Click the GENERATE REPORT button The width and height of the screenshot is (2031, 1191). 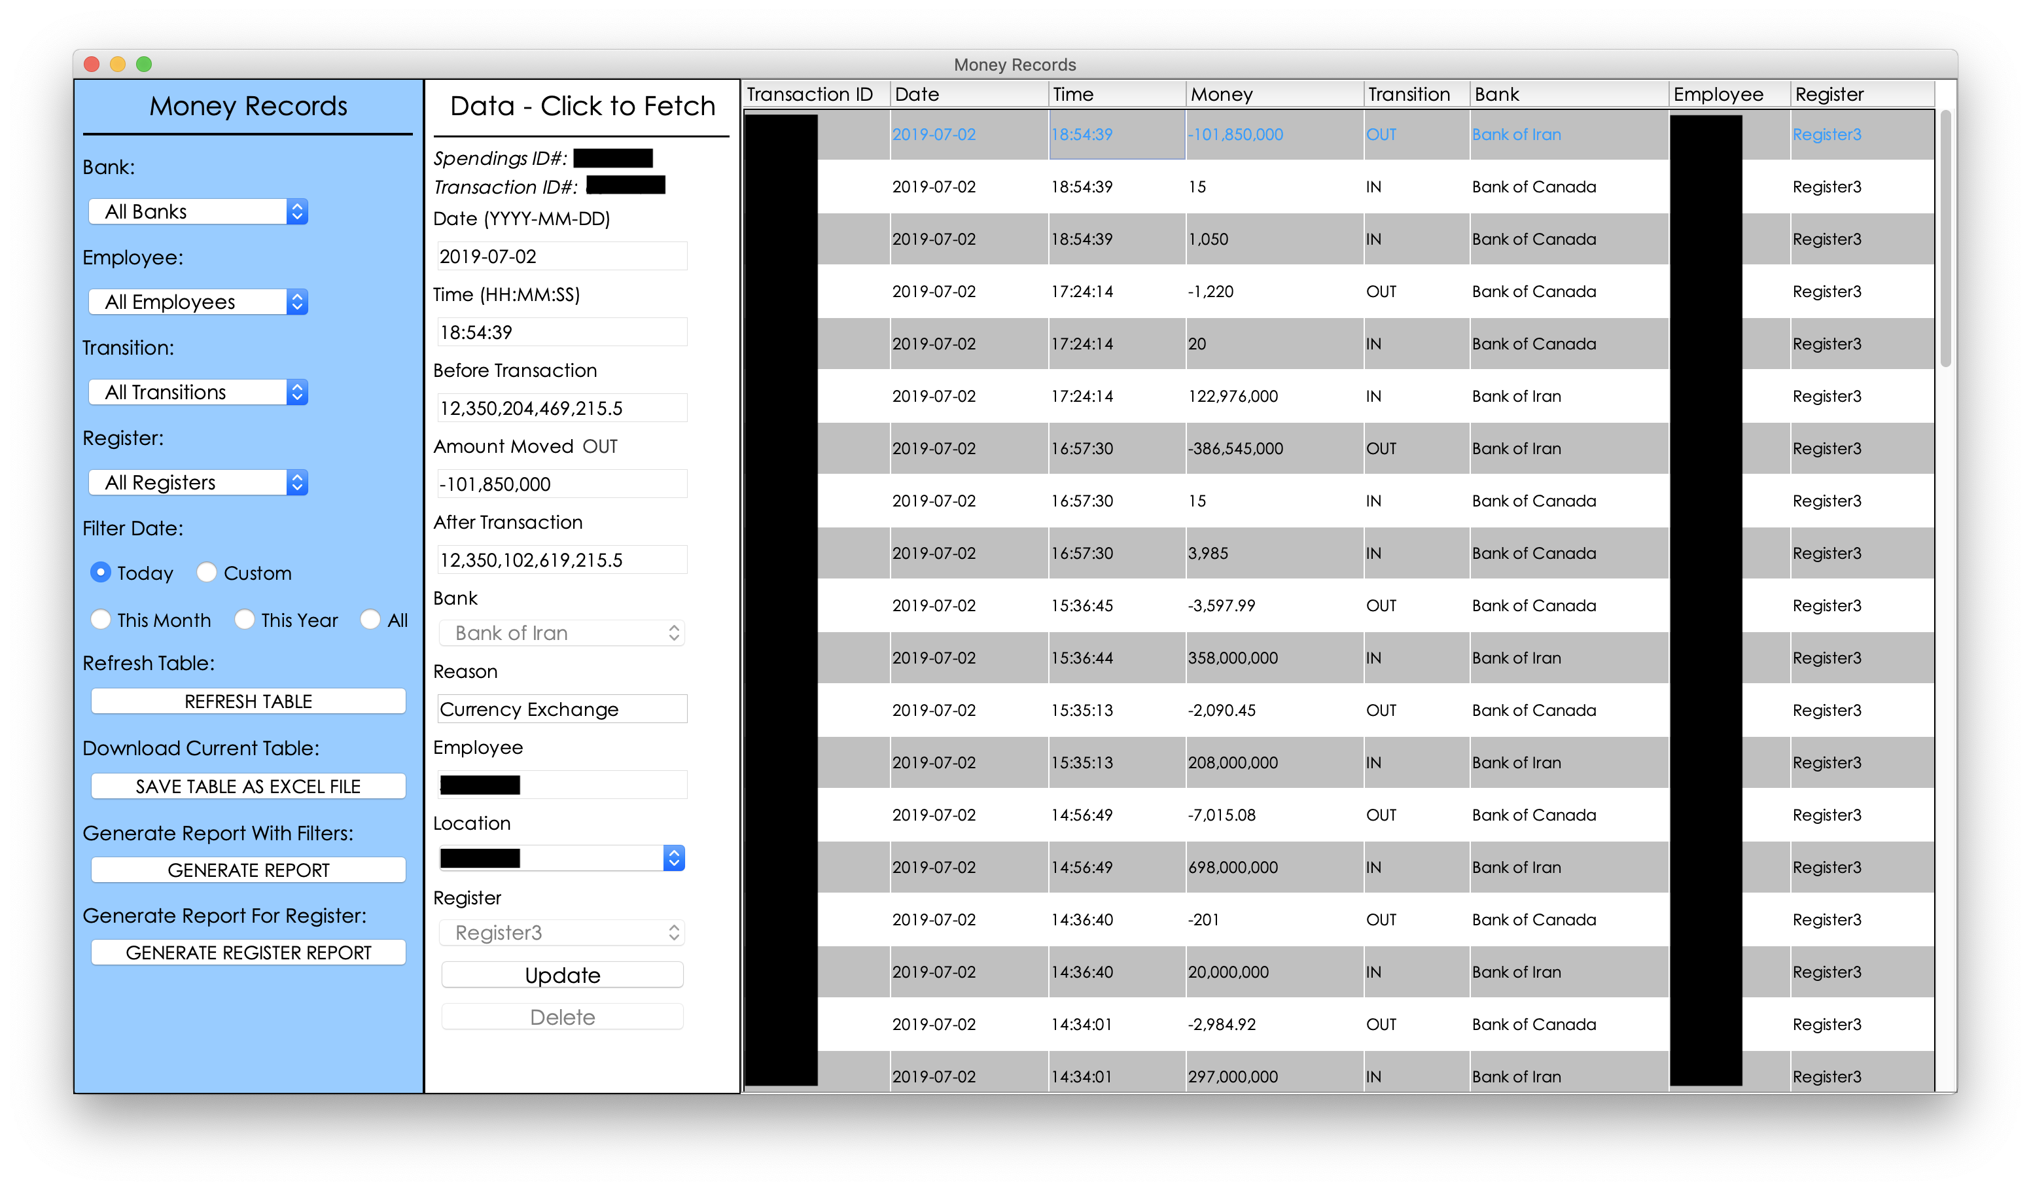click(248, 870)
